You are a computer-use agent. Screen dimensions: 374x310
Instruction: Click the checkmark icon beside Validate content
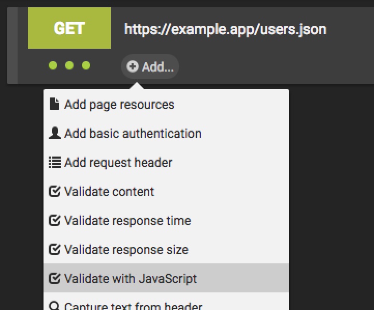[54, 191]
